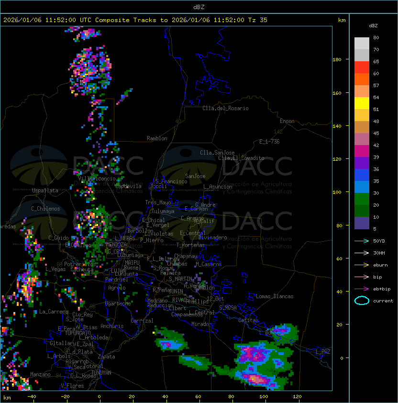This screenshot has height=403, width=398.
Task: Click the 'Capdevila' map label
Action: pos(128,186)
